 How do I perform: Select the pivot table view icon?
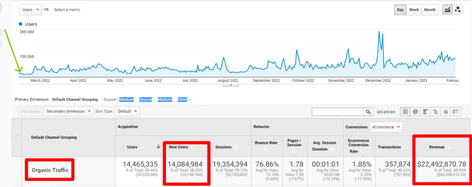[456, 112]
